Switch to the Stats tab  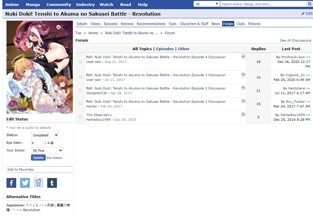coord(173,24)
